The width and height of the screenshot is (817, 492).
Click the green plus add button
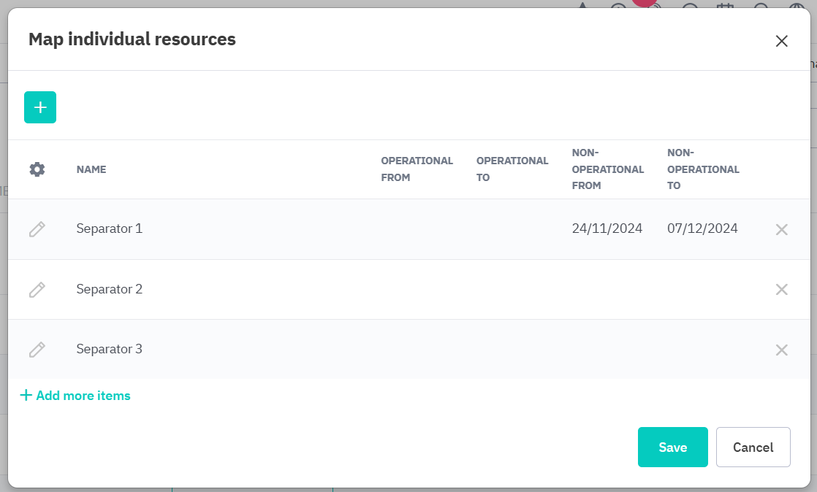(40, 107)
